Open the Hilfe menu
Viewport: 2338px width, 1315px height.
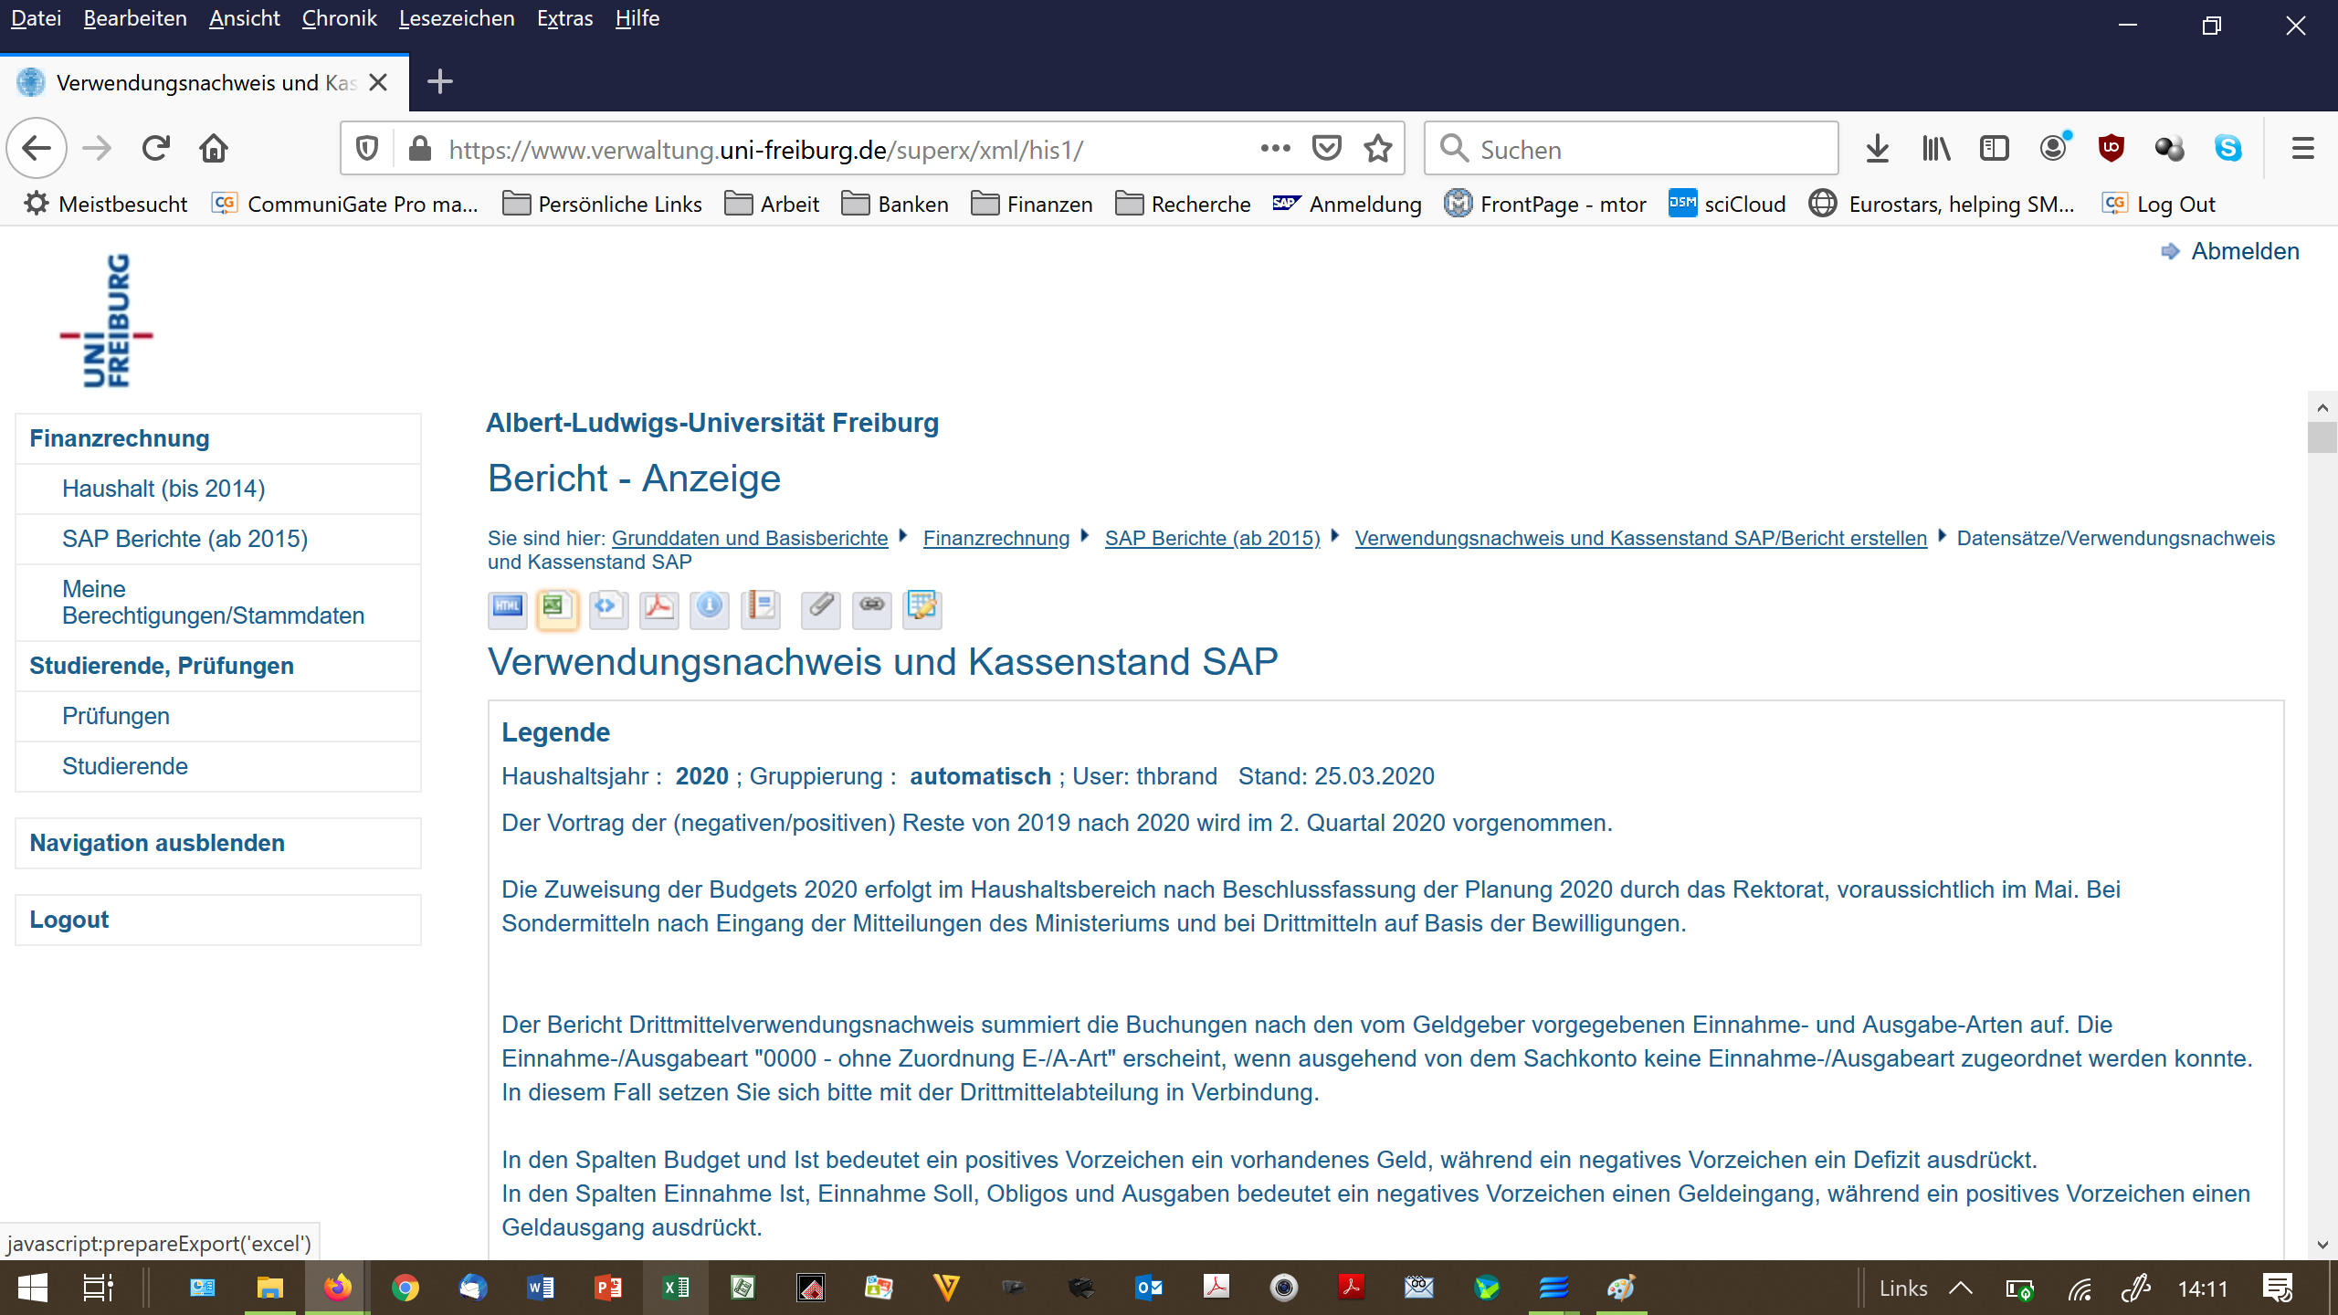pyautogui.click(x=637, y=18)
